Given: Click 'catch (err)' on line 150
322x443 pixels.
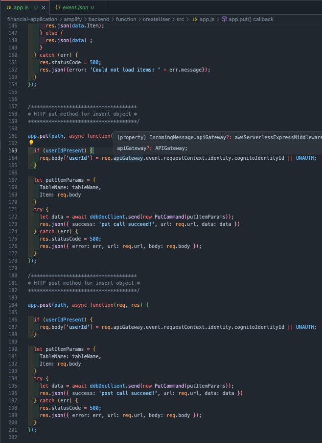Looking at the screenshot, I should point(56,55).
